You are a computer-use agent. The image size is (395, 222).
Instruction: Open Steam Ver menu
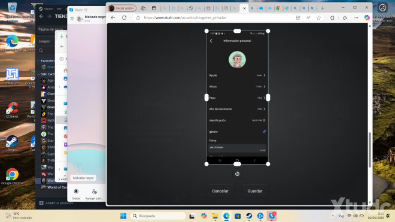[x=59, y=9]
